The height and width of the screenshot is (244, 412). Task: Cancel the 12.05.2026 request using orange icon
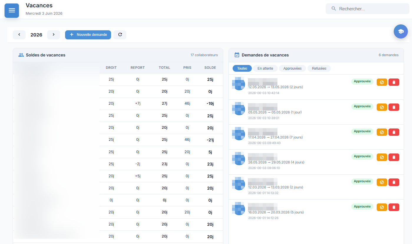coord(382,82)
